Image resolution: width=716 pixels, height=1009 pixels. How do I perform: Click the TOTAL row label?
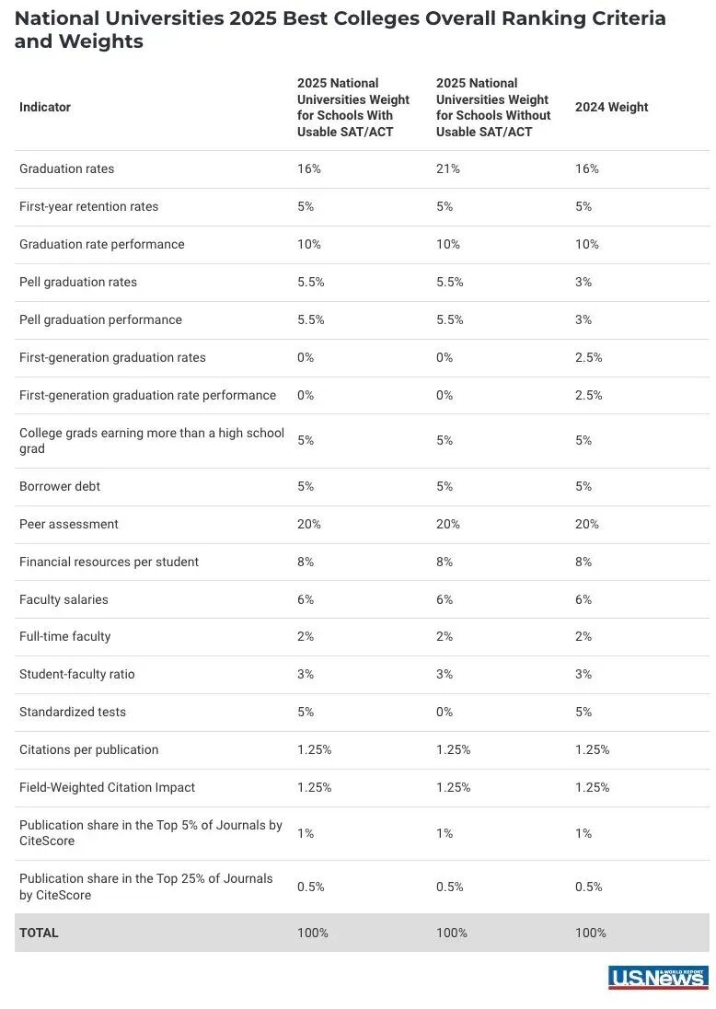39,933
